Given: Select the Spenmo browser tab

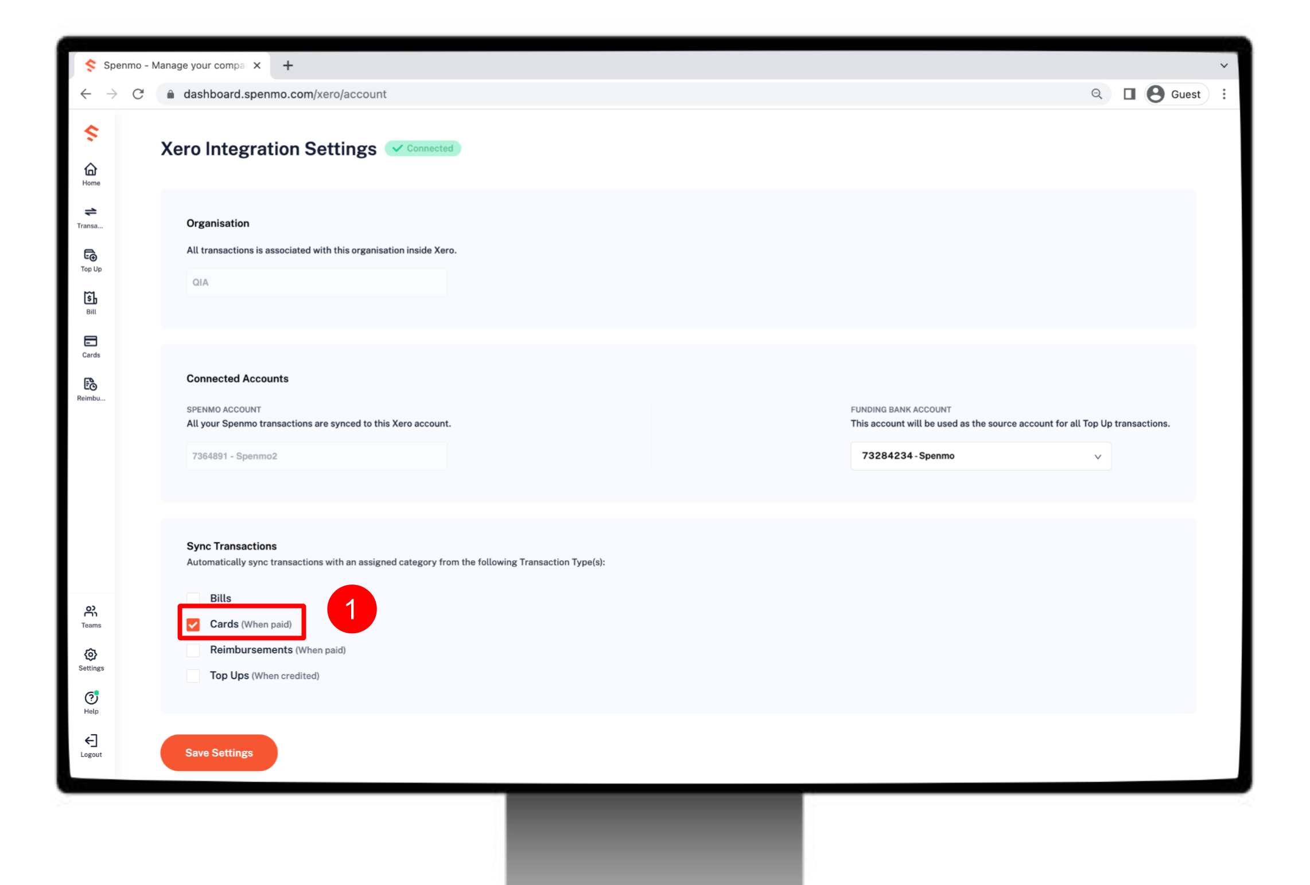Looking at the screenshot, I should [x=172, y=65].
